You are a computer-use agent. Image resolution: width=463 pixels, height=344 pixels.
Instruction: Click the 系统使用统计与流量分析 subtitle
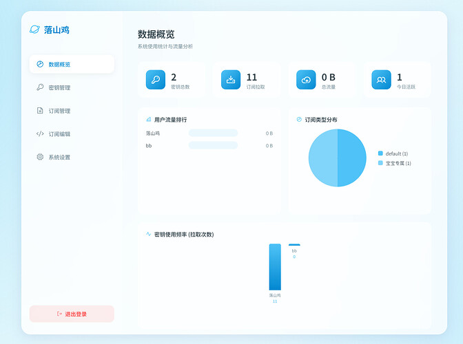165,46
